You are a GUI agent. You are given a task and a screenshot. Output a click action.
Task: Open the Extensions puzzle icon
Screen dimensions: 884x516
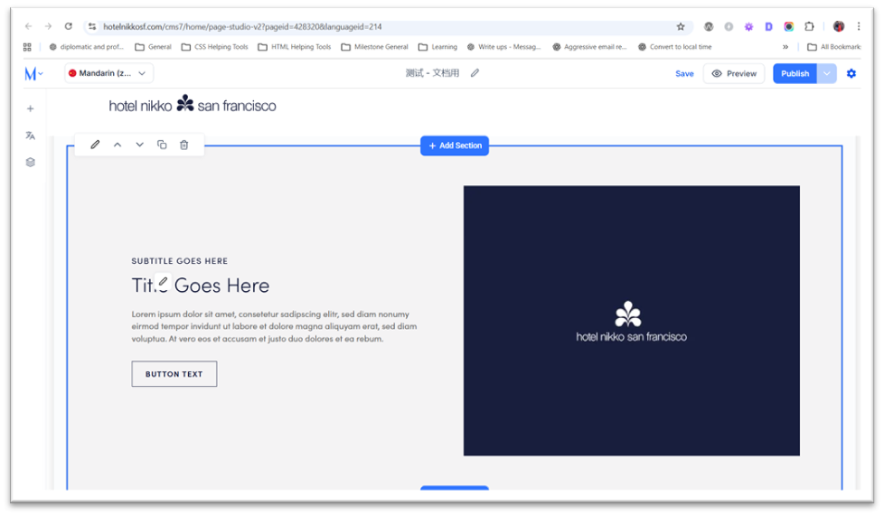(x=809, y=26)
